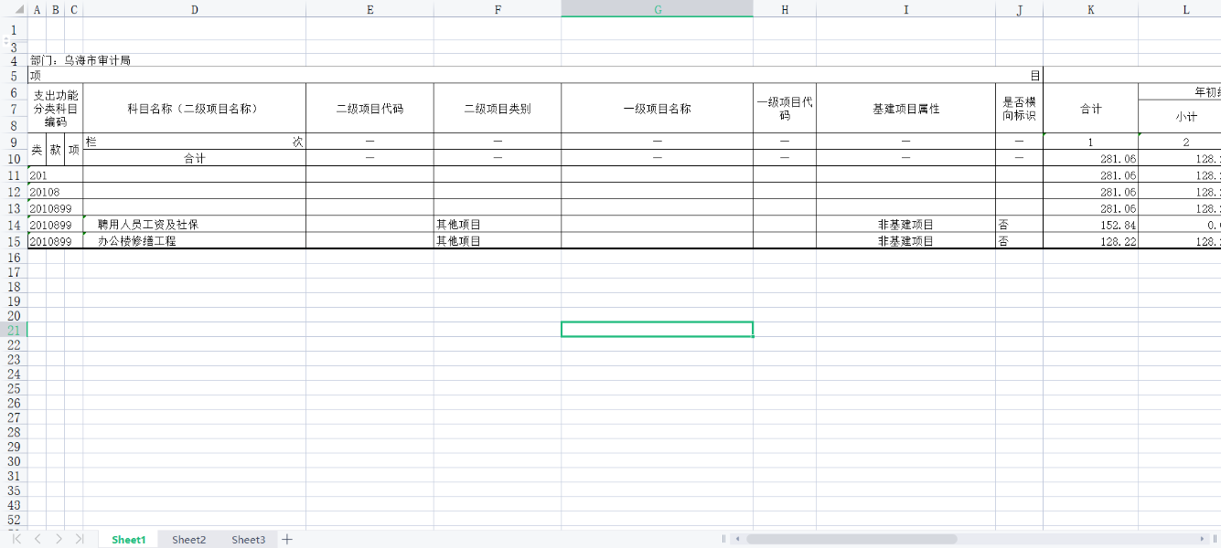Select column D header
The image size is (1221, 548).
tap(194, 10)
